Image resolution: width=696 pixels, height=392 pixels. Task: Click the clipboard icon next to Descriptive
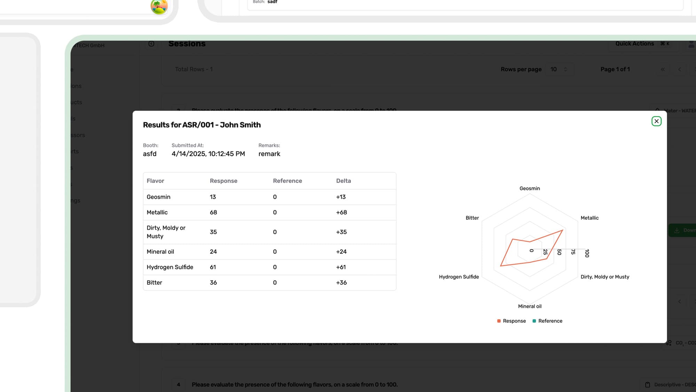pyautogui.click(x=648, y=385)
